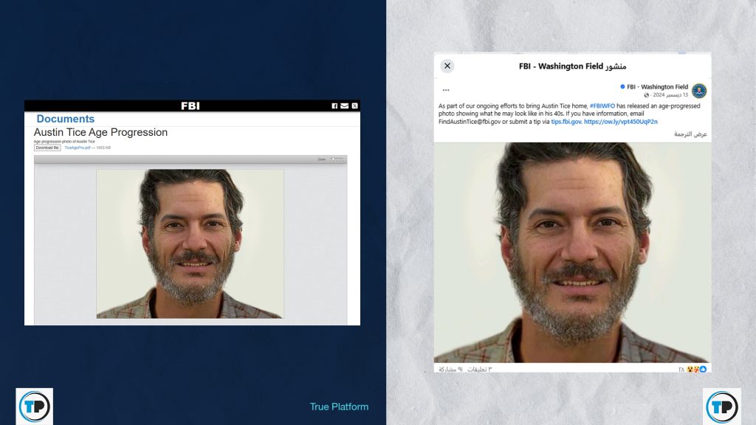Image resolution: width=756 pixels, height=425 pixels.
Task: Open the https://ow.ly/vpt450UqP2n link
Action: [x=620, y=122]
